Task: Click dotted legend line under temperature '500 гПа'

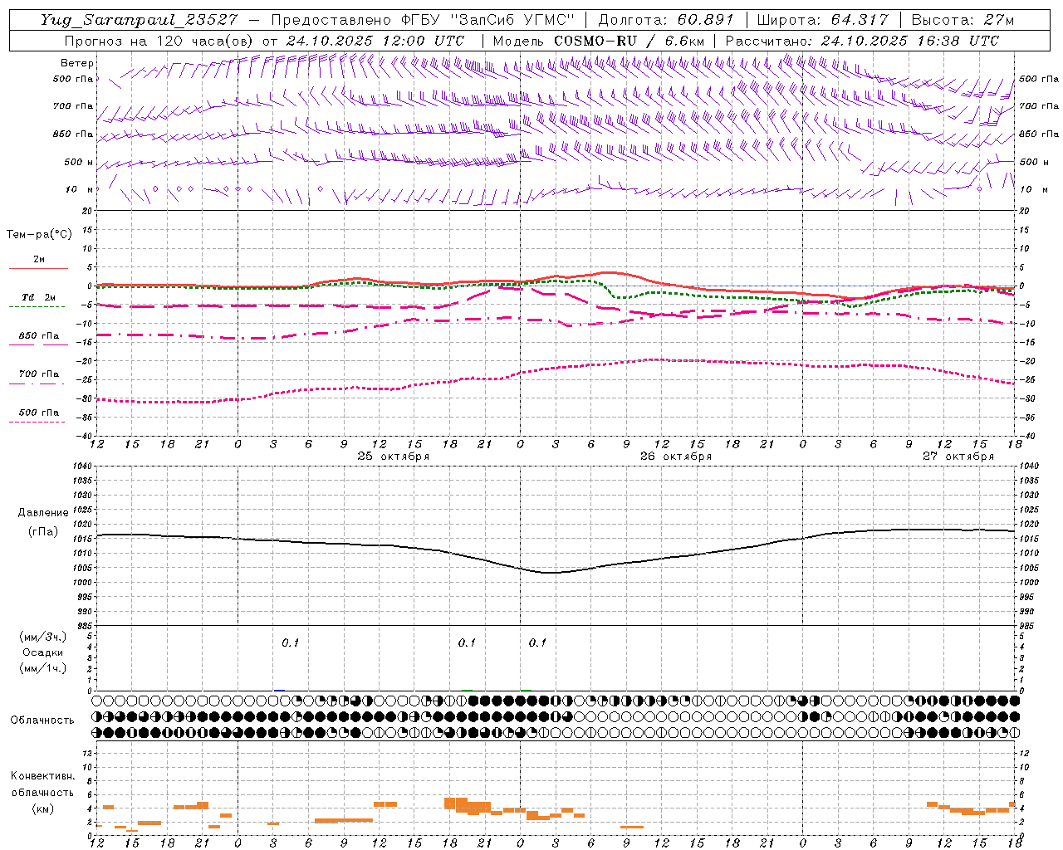Action: (37, 422)
